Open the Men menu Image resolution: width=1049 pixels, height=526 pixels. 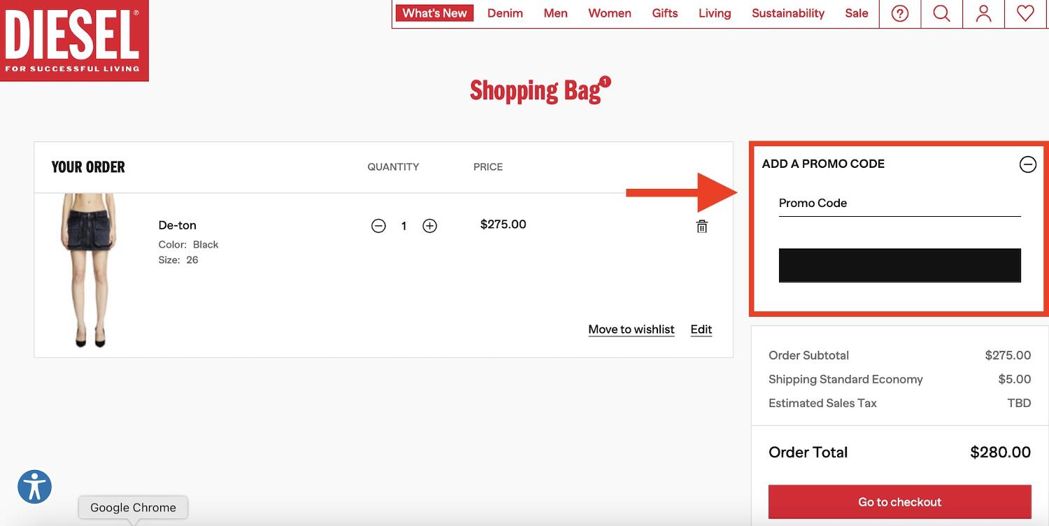point(555,13)
